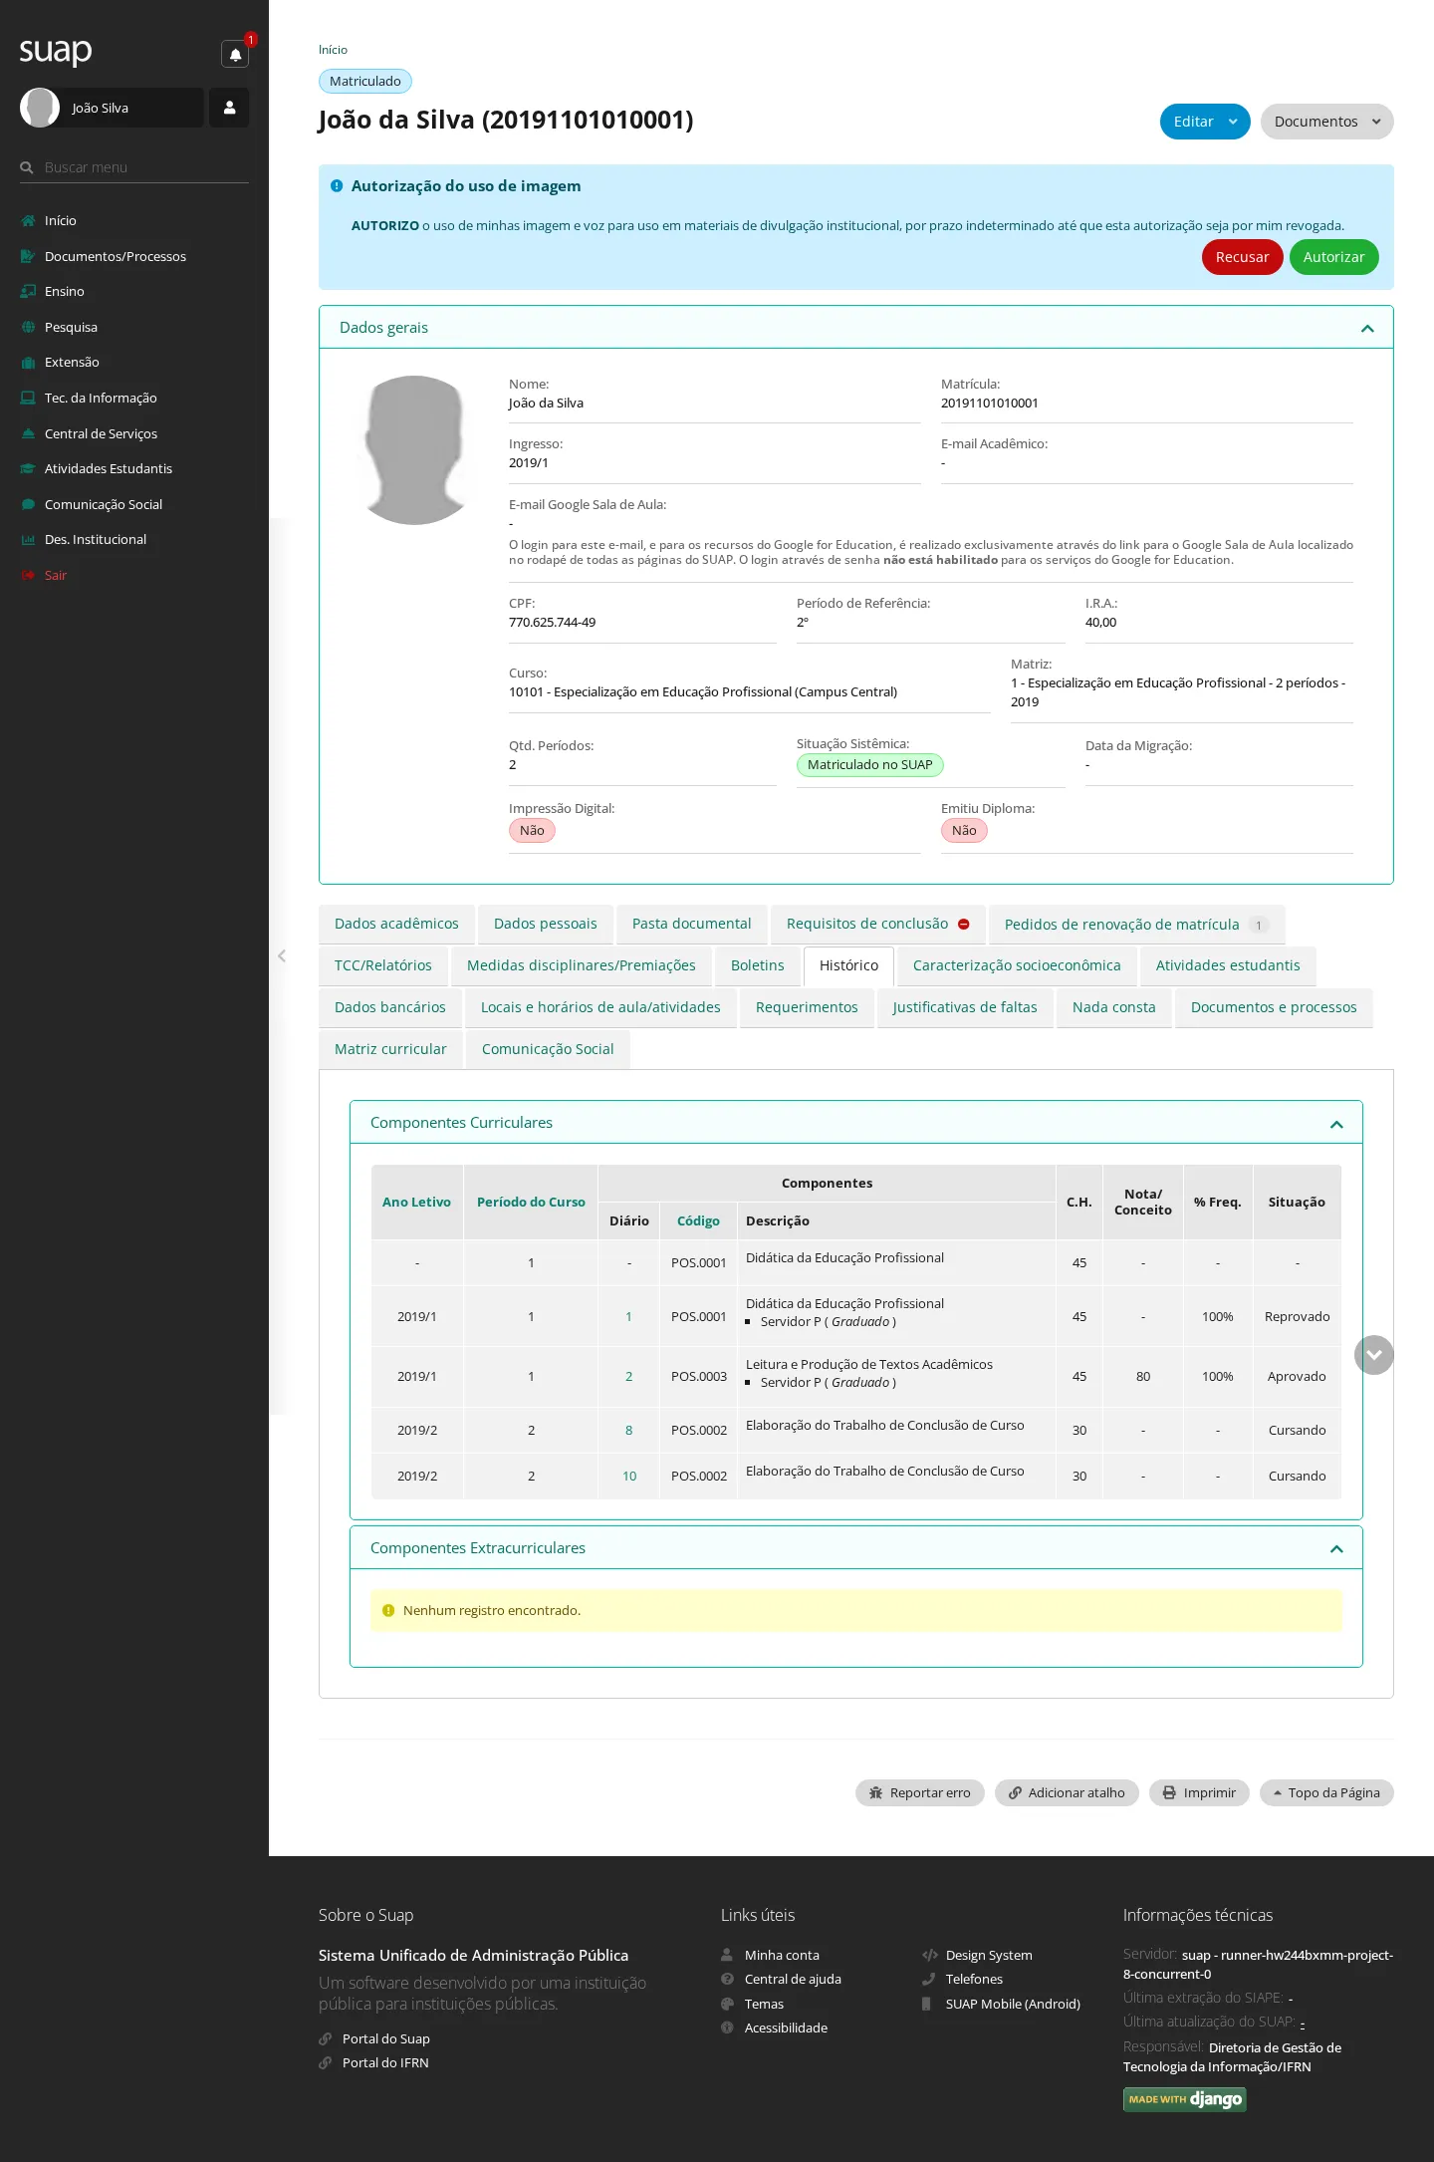The width and height of the screenshot is (1434, 2162).
Task: Collapse the Componentes Curriculares section
Action: tap(1336, 1124)
